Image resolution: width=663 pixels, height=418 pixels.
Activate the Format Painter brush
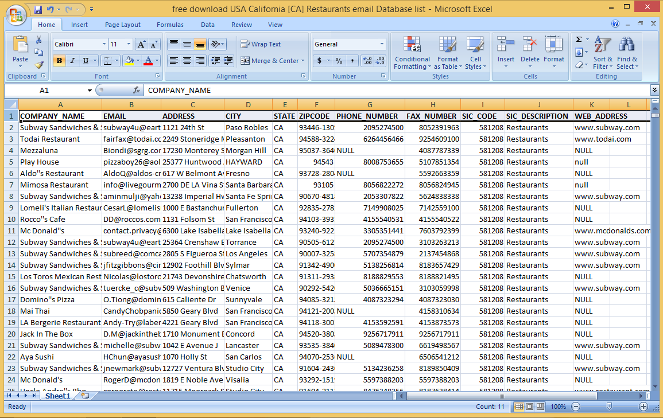click(x=39, y=65)
